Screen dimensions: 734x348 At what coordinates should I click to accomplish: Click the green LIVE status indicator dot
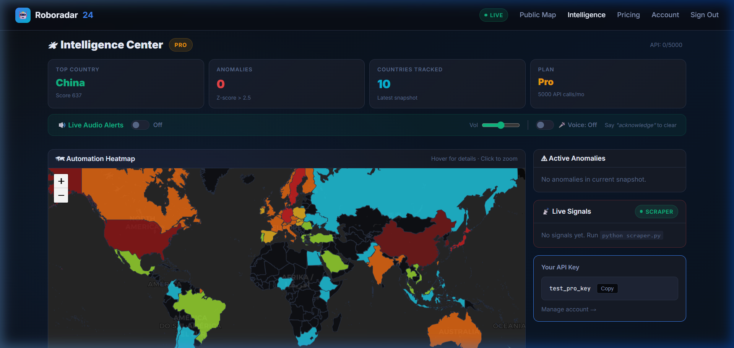click(486, 15)
